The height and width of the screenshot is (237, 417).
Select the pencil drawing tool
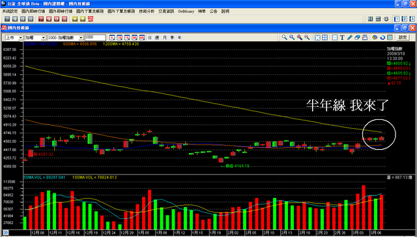(350, 38)
